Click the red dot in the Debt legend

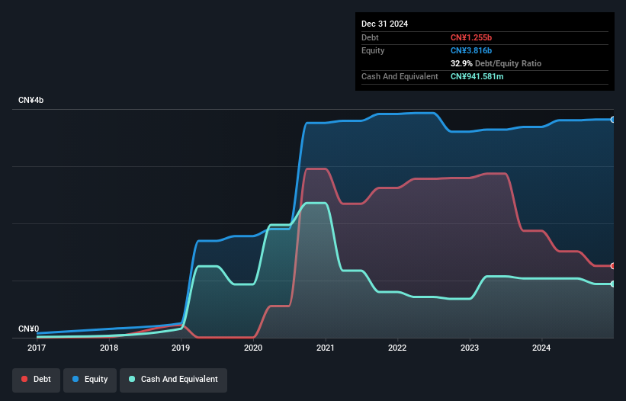[x=25, y=379]
